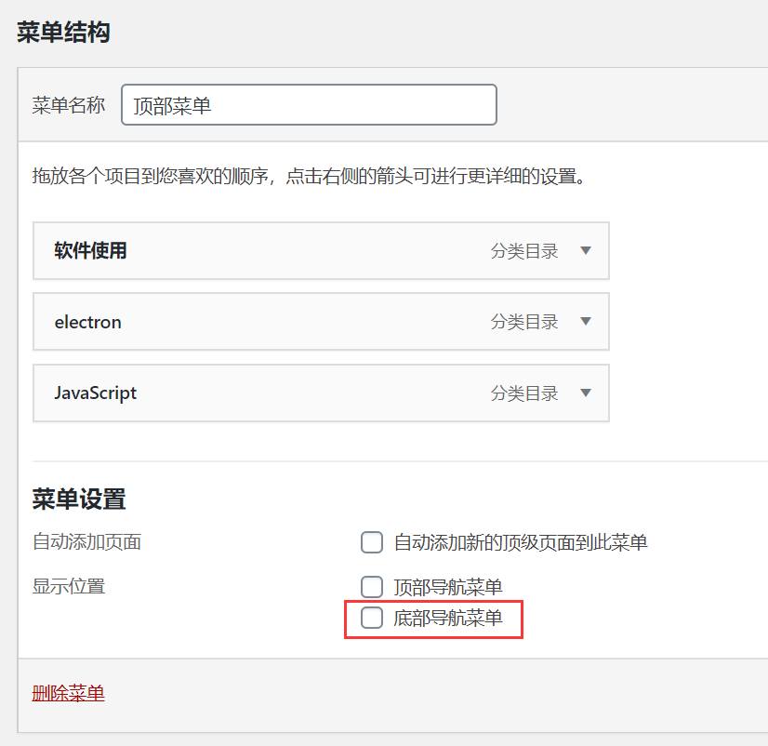Expand the JavaScript menu item arrow
Image resolution: width=768 pixels, height=746 pixels.
(x=586, y=393)
